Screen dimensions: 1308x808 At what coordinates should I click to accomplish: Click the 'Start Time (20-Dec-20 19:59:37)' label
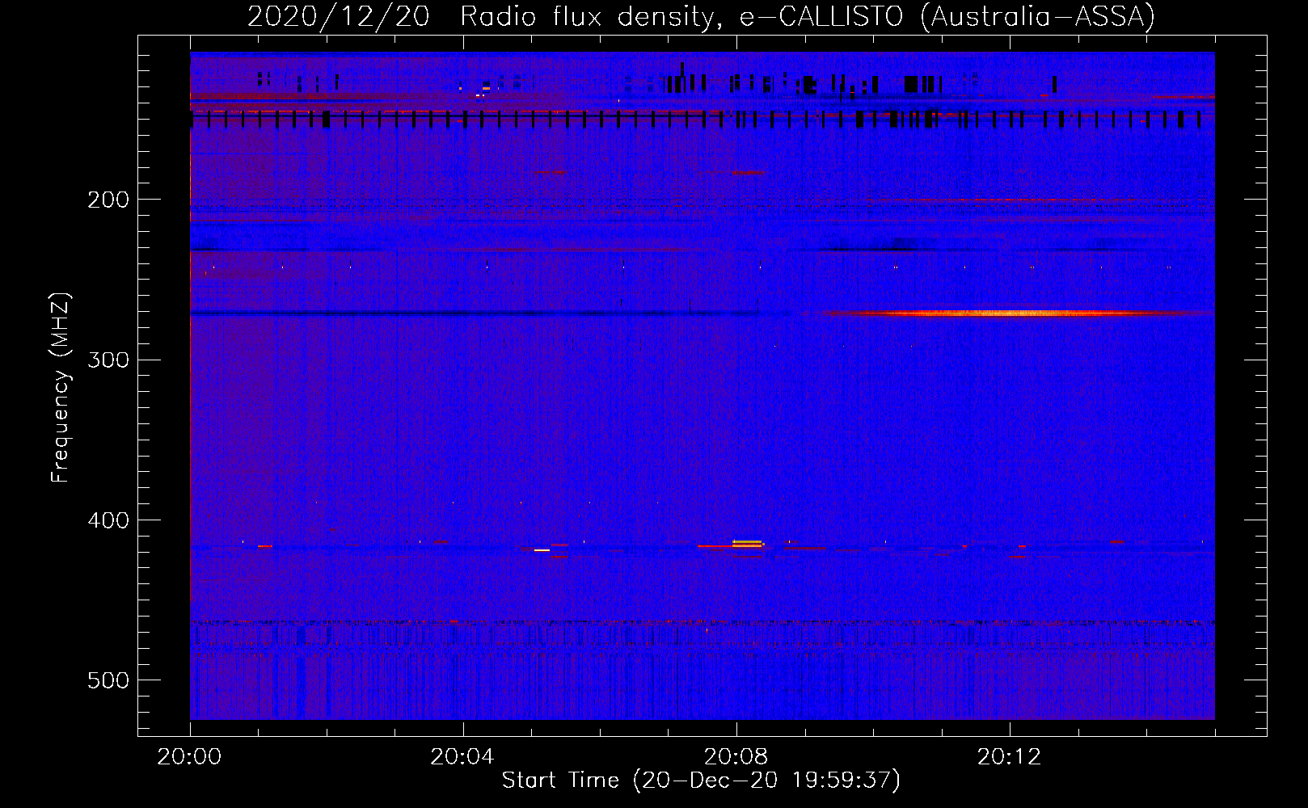coord(701,781)
